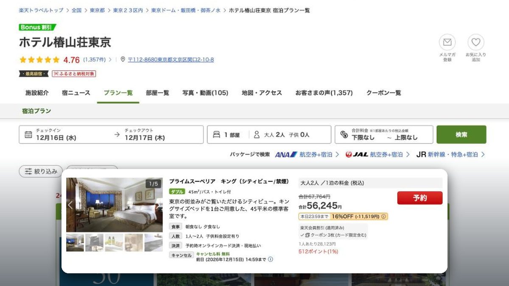Open JAL 航空券+宿泊 package search
509x286 pixels.
[378, 155]
